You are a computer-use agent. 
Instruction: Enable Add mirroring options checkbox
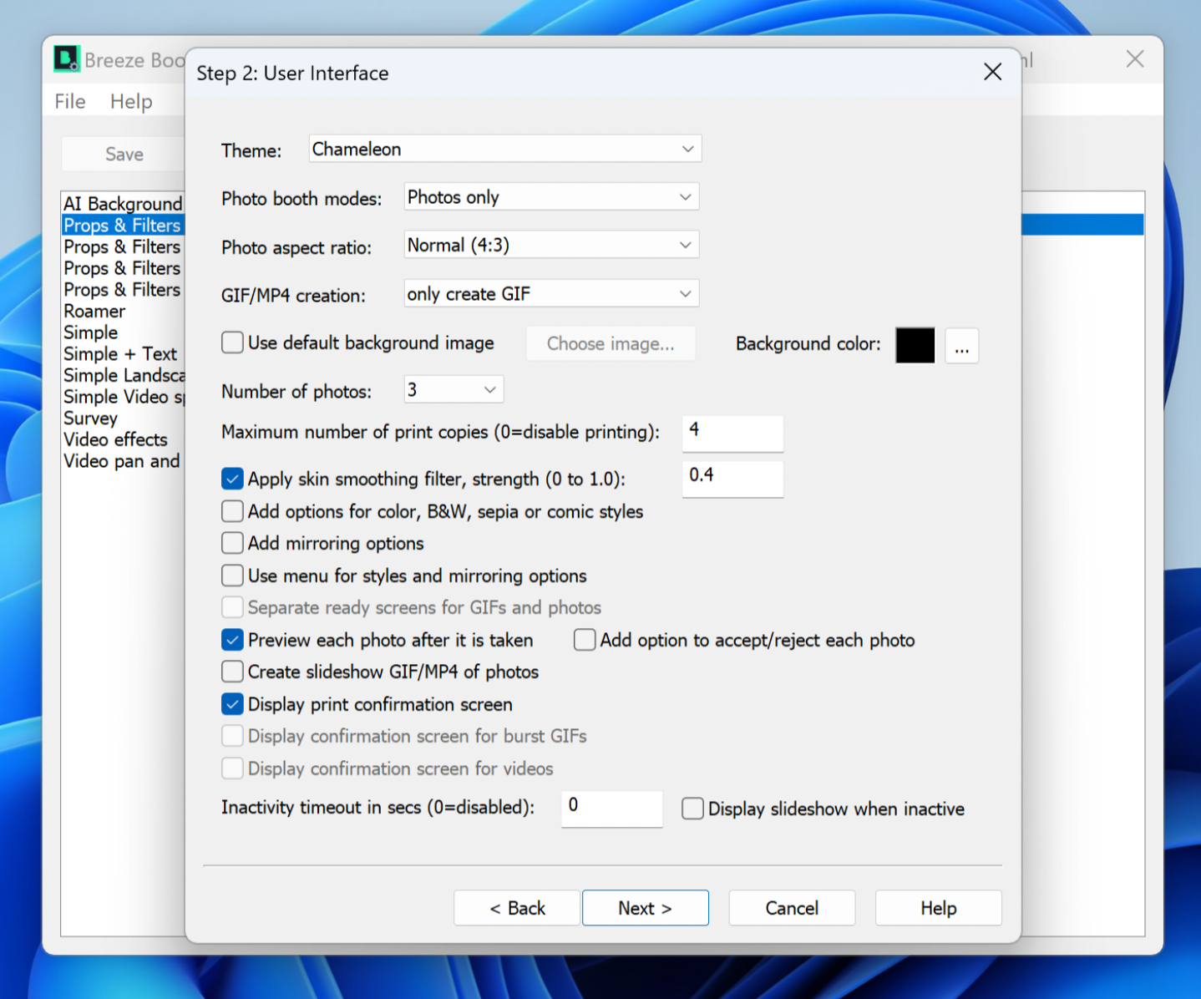[233, 544]
